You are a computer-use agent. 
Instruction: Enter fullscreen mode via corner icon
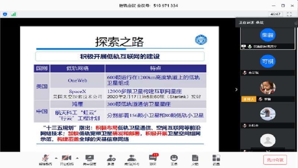pyautogui.click(x=289, y=14)
